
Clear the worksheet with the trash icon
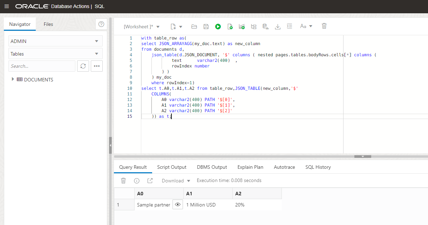(324, 26)
